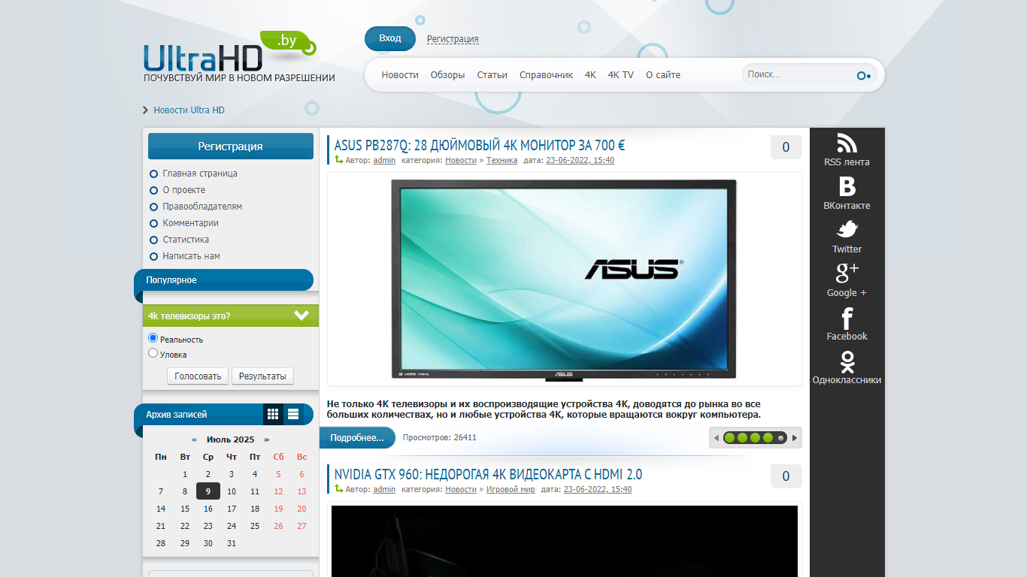Viewport: 1027px width, 577px height.
Task: Click author admin on ASUS article
Action: 384,160
